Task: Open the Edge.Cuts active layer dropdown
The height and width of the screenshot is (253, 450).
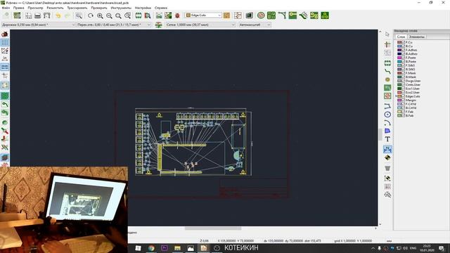Action: (x=203, y=15)
